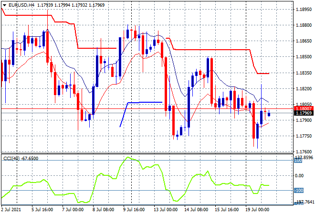Select the CCI 100 level tag

pyautogui.click(x=298, y=161)
